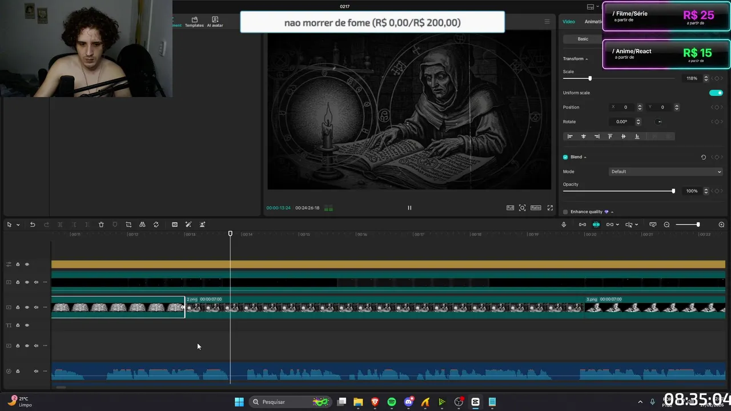Viewport: 731px width, 411px height.
Task: Click the align horizontal center icon
Action: pos(583,136)
